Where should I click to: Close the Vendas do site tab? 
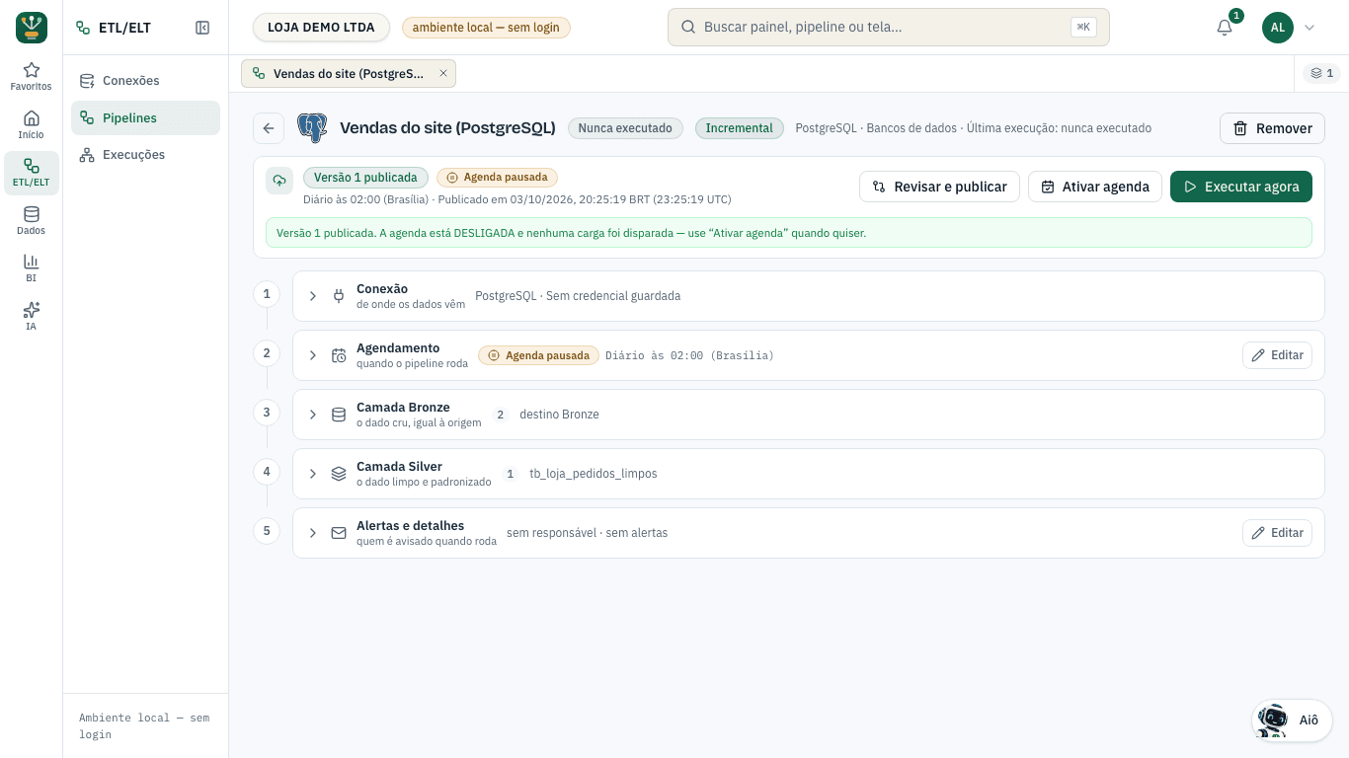click(443, 73)
